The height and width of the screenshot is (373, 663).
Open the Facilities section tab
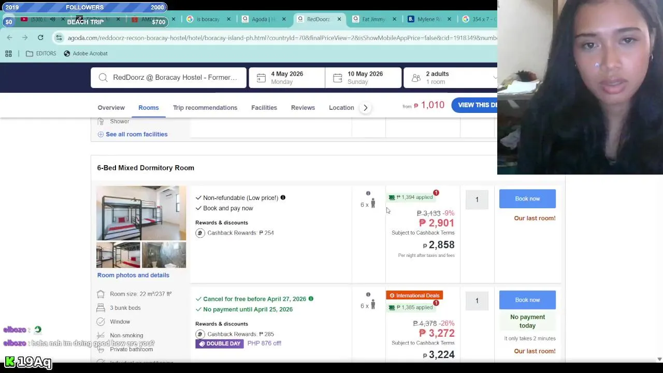(x=264, y=108)
